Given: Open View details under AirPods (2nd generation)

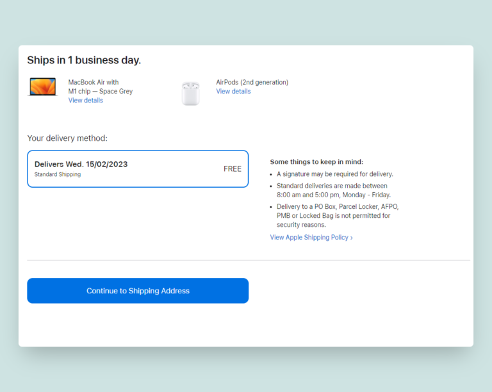Looking at the screenshot, I should click(233, 91).
